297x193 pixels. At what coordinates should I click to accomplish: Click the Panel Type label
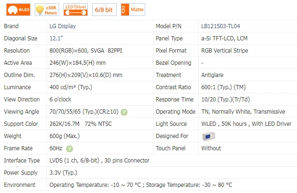coord(169,39)
